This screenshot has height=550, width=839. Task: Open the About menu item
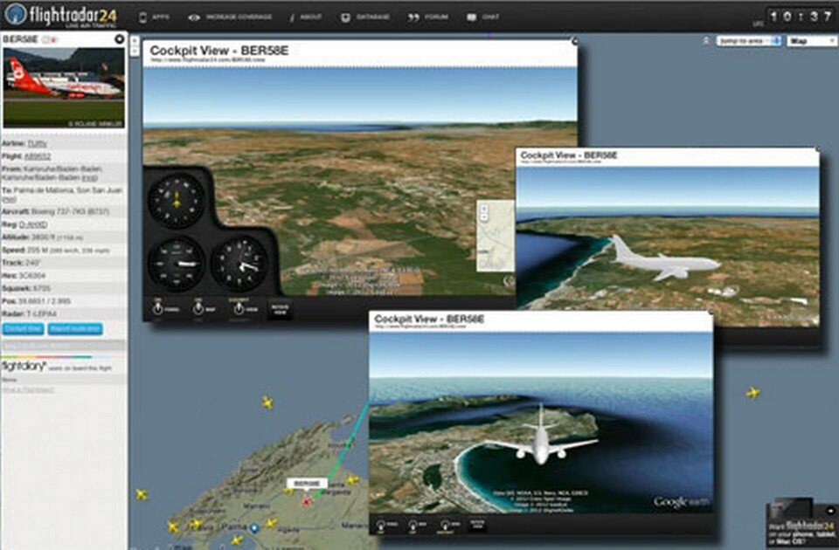point(310,17)
